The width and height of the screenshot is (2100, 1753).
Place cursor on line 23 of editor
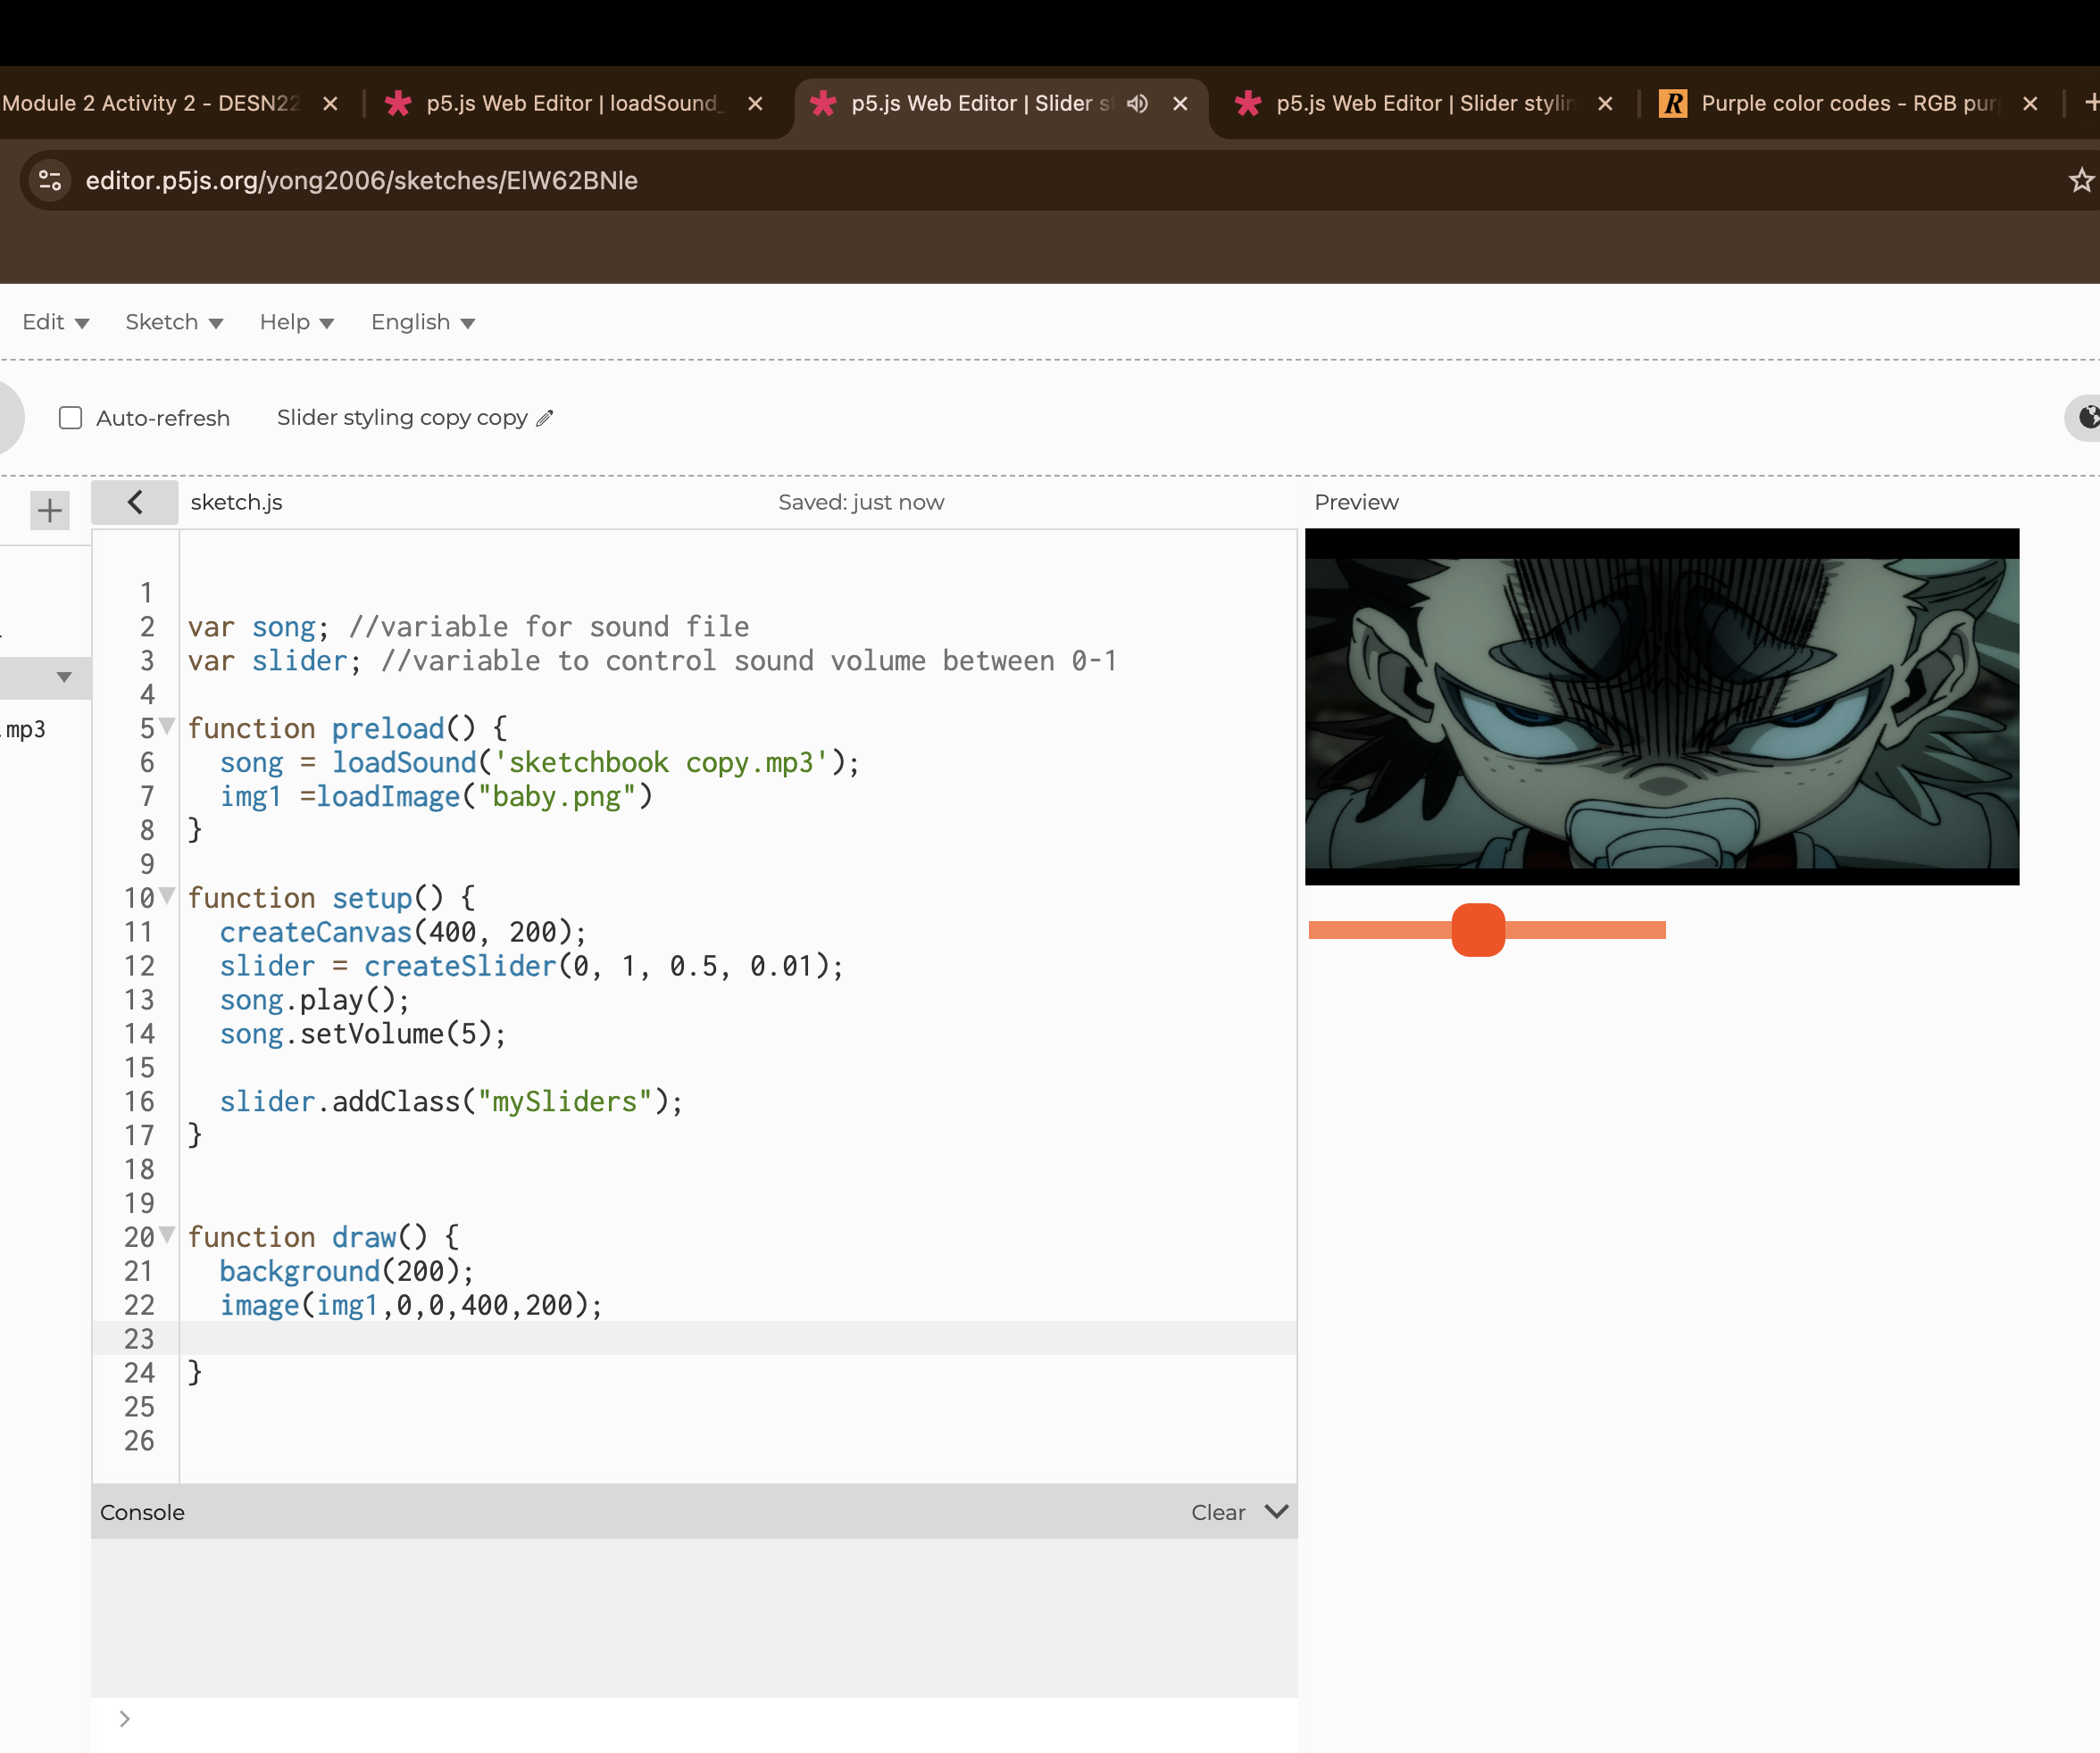coord(737,1338)
